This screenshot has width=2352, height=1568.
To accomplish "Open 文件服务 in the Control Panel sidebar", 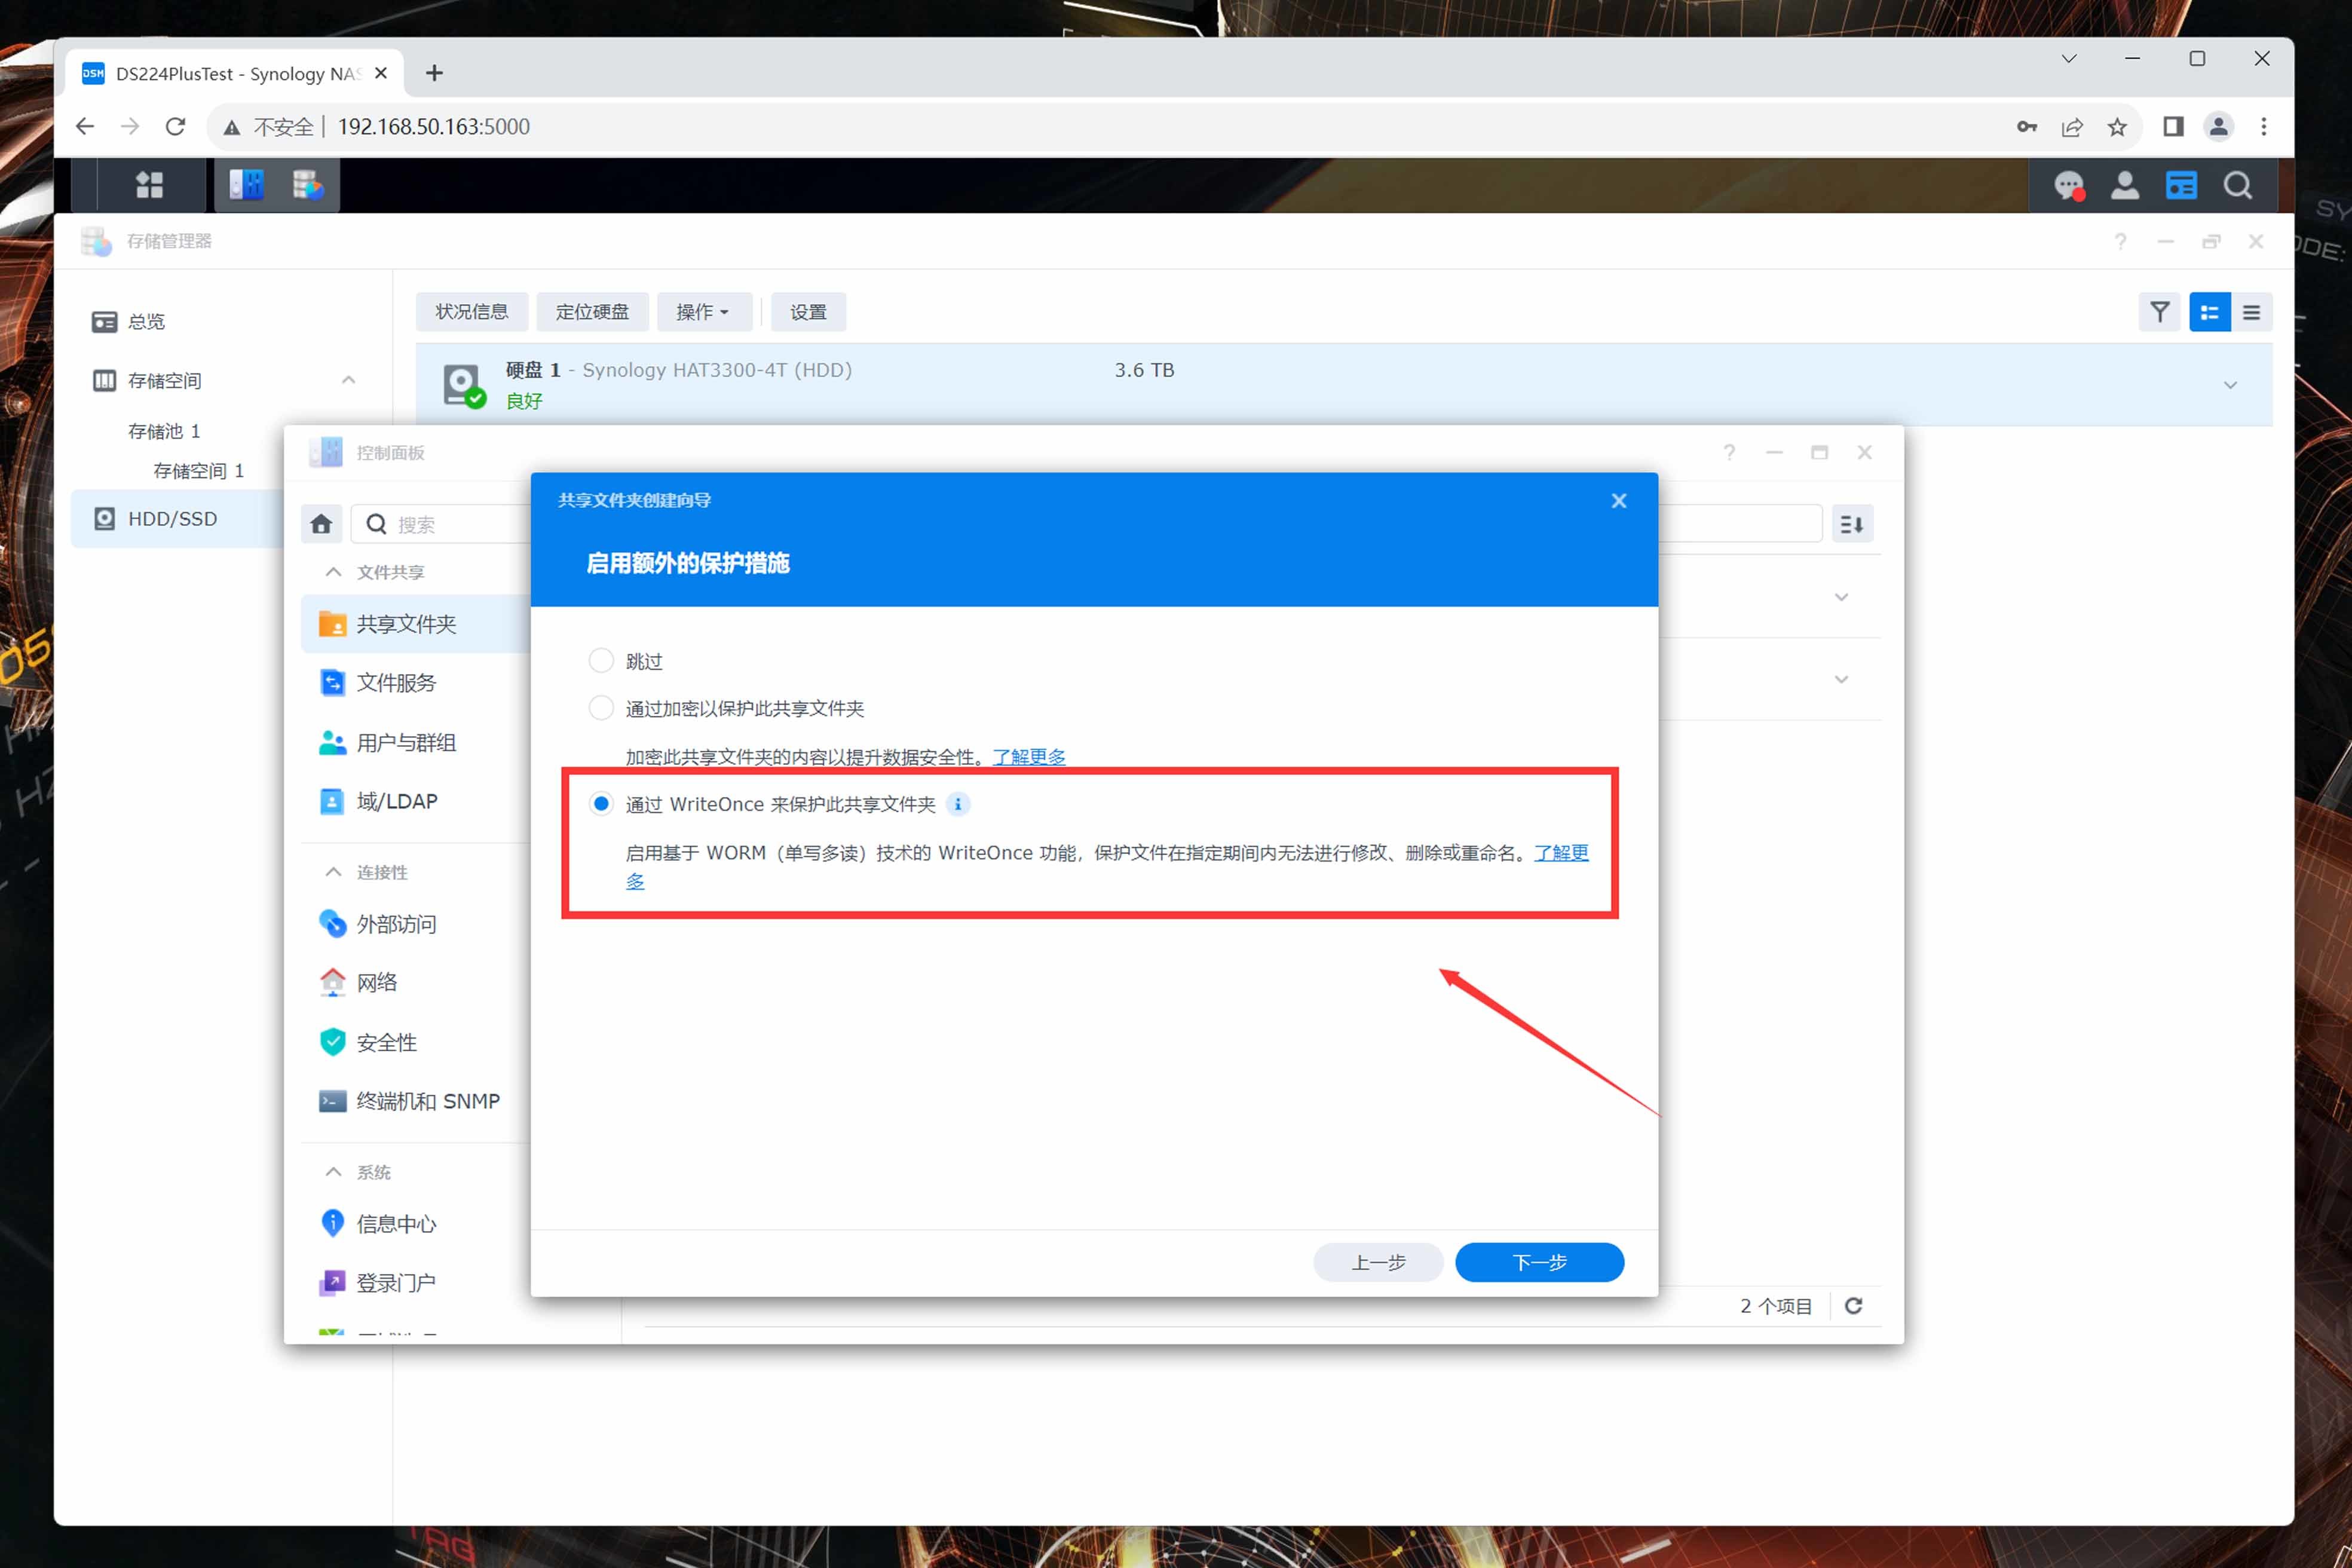I will pos(396,683).
